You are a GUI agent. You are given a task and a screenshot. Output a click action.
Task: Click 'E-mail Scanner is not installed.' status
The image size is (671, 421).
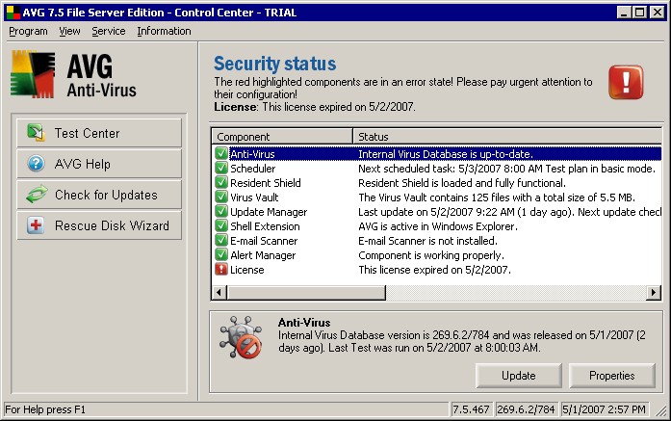(428, 241)
